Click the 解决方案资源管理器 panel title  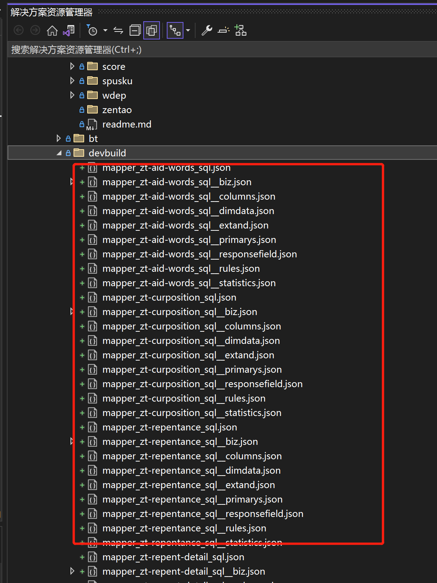(x=52, y=12)
